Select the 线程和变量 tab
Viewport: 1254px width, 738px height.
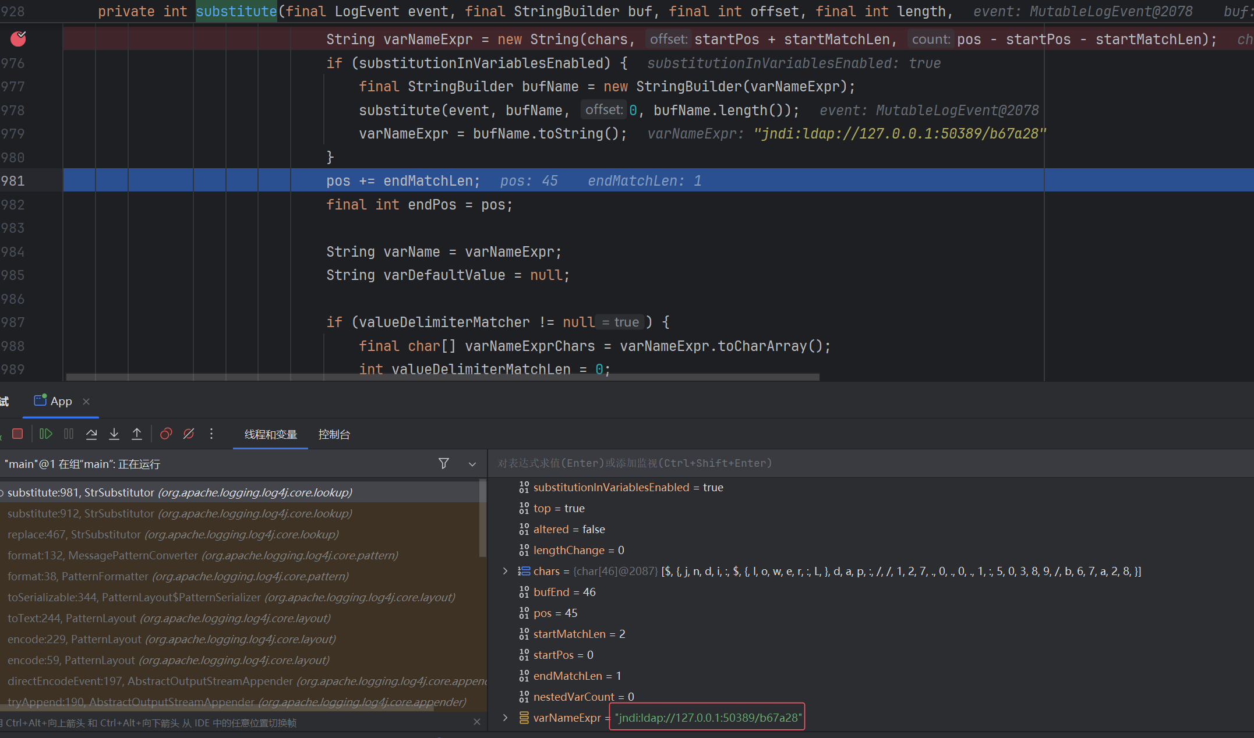(x=270, y=434)
